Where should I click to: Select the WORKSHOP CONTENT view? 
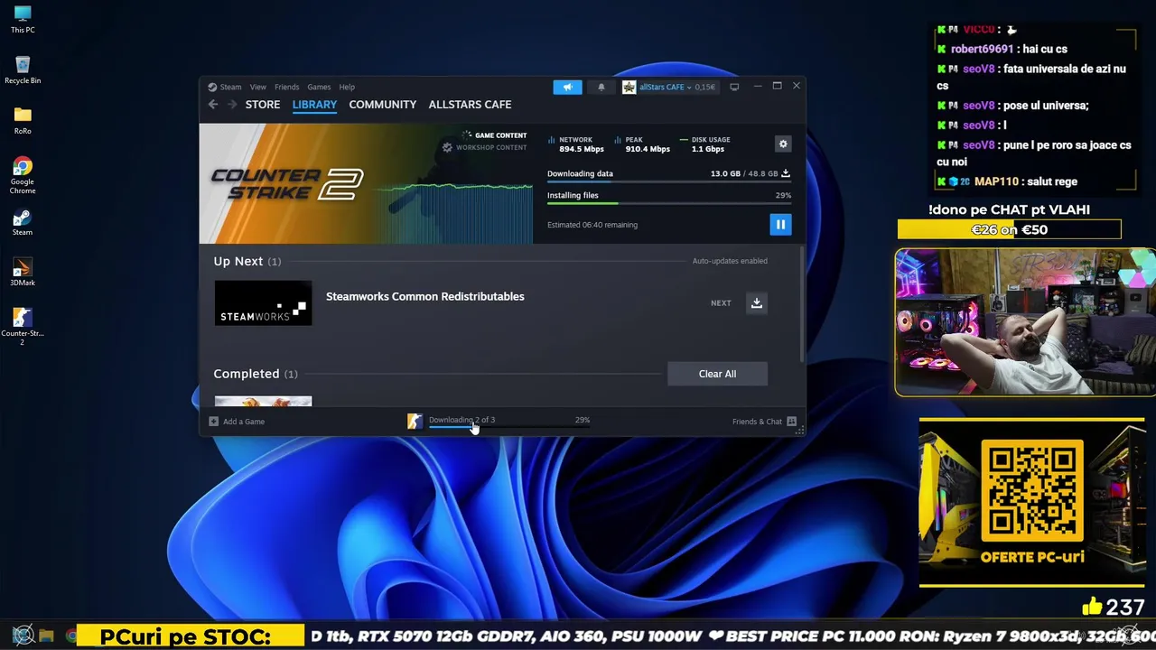click(x=484, y=147)
